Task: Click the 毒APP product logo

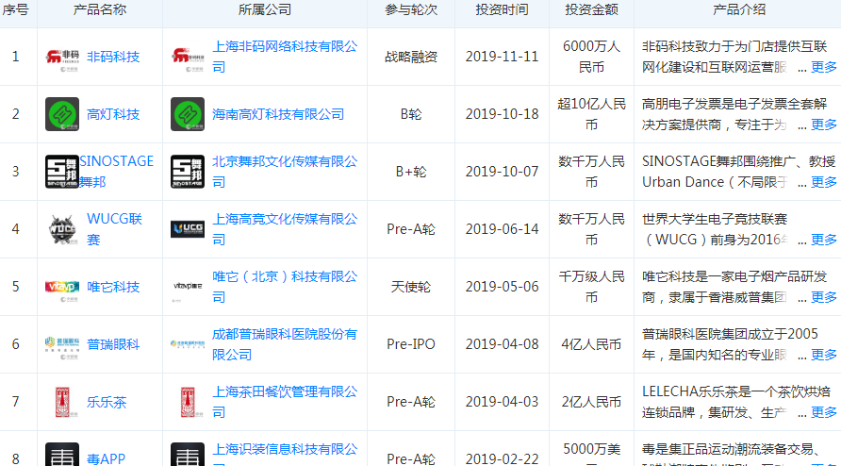Action: (62, 454)
